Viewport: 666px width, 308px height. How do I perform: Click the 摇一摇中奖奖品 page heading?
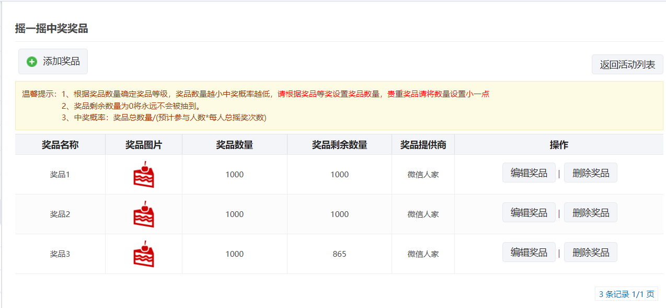pos(51,29)
